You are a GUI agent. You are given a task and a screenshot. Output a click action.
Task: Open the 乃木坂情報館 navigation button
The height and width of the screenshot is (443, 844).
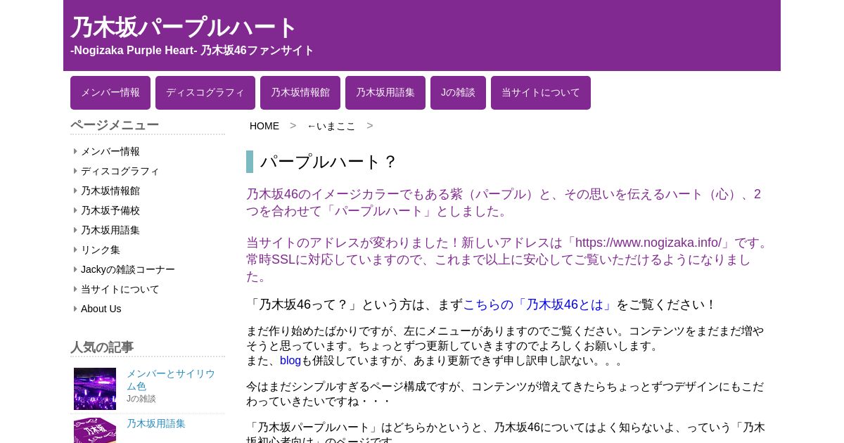300,93
